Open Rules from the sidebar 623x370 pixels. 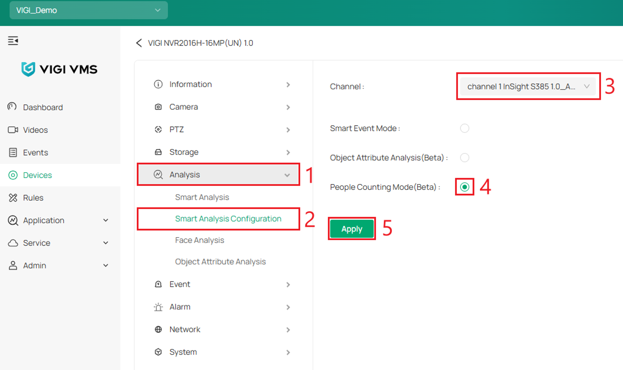60,197
